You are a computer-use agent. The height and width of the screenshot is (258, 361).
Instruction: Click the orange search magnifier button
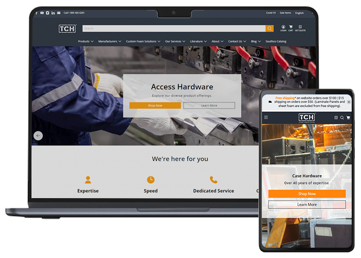click(x=269, y=29)
